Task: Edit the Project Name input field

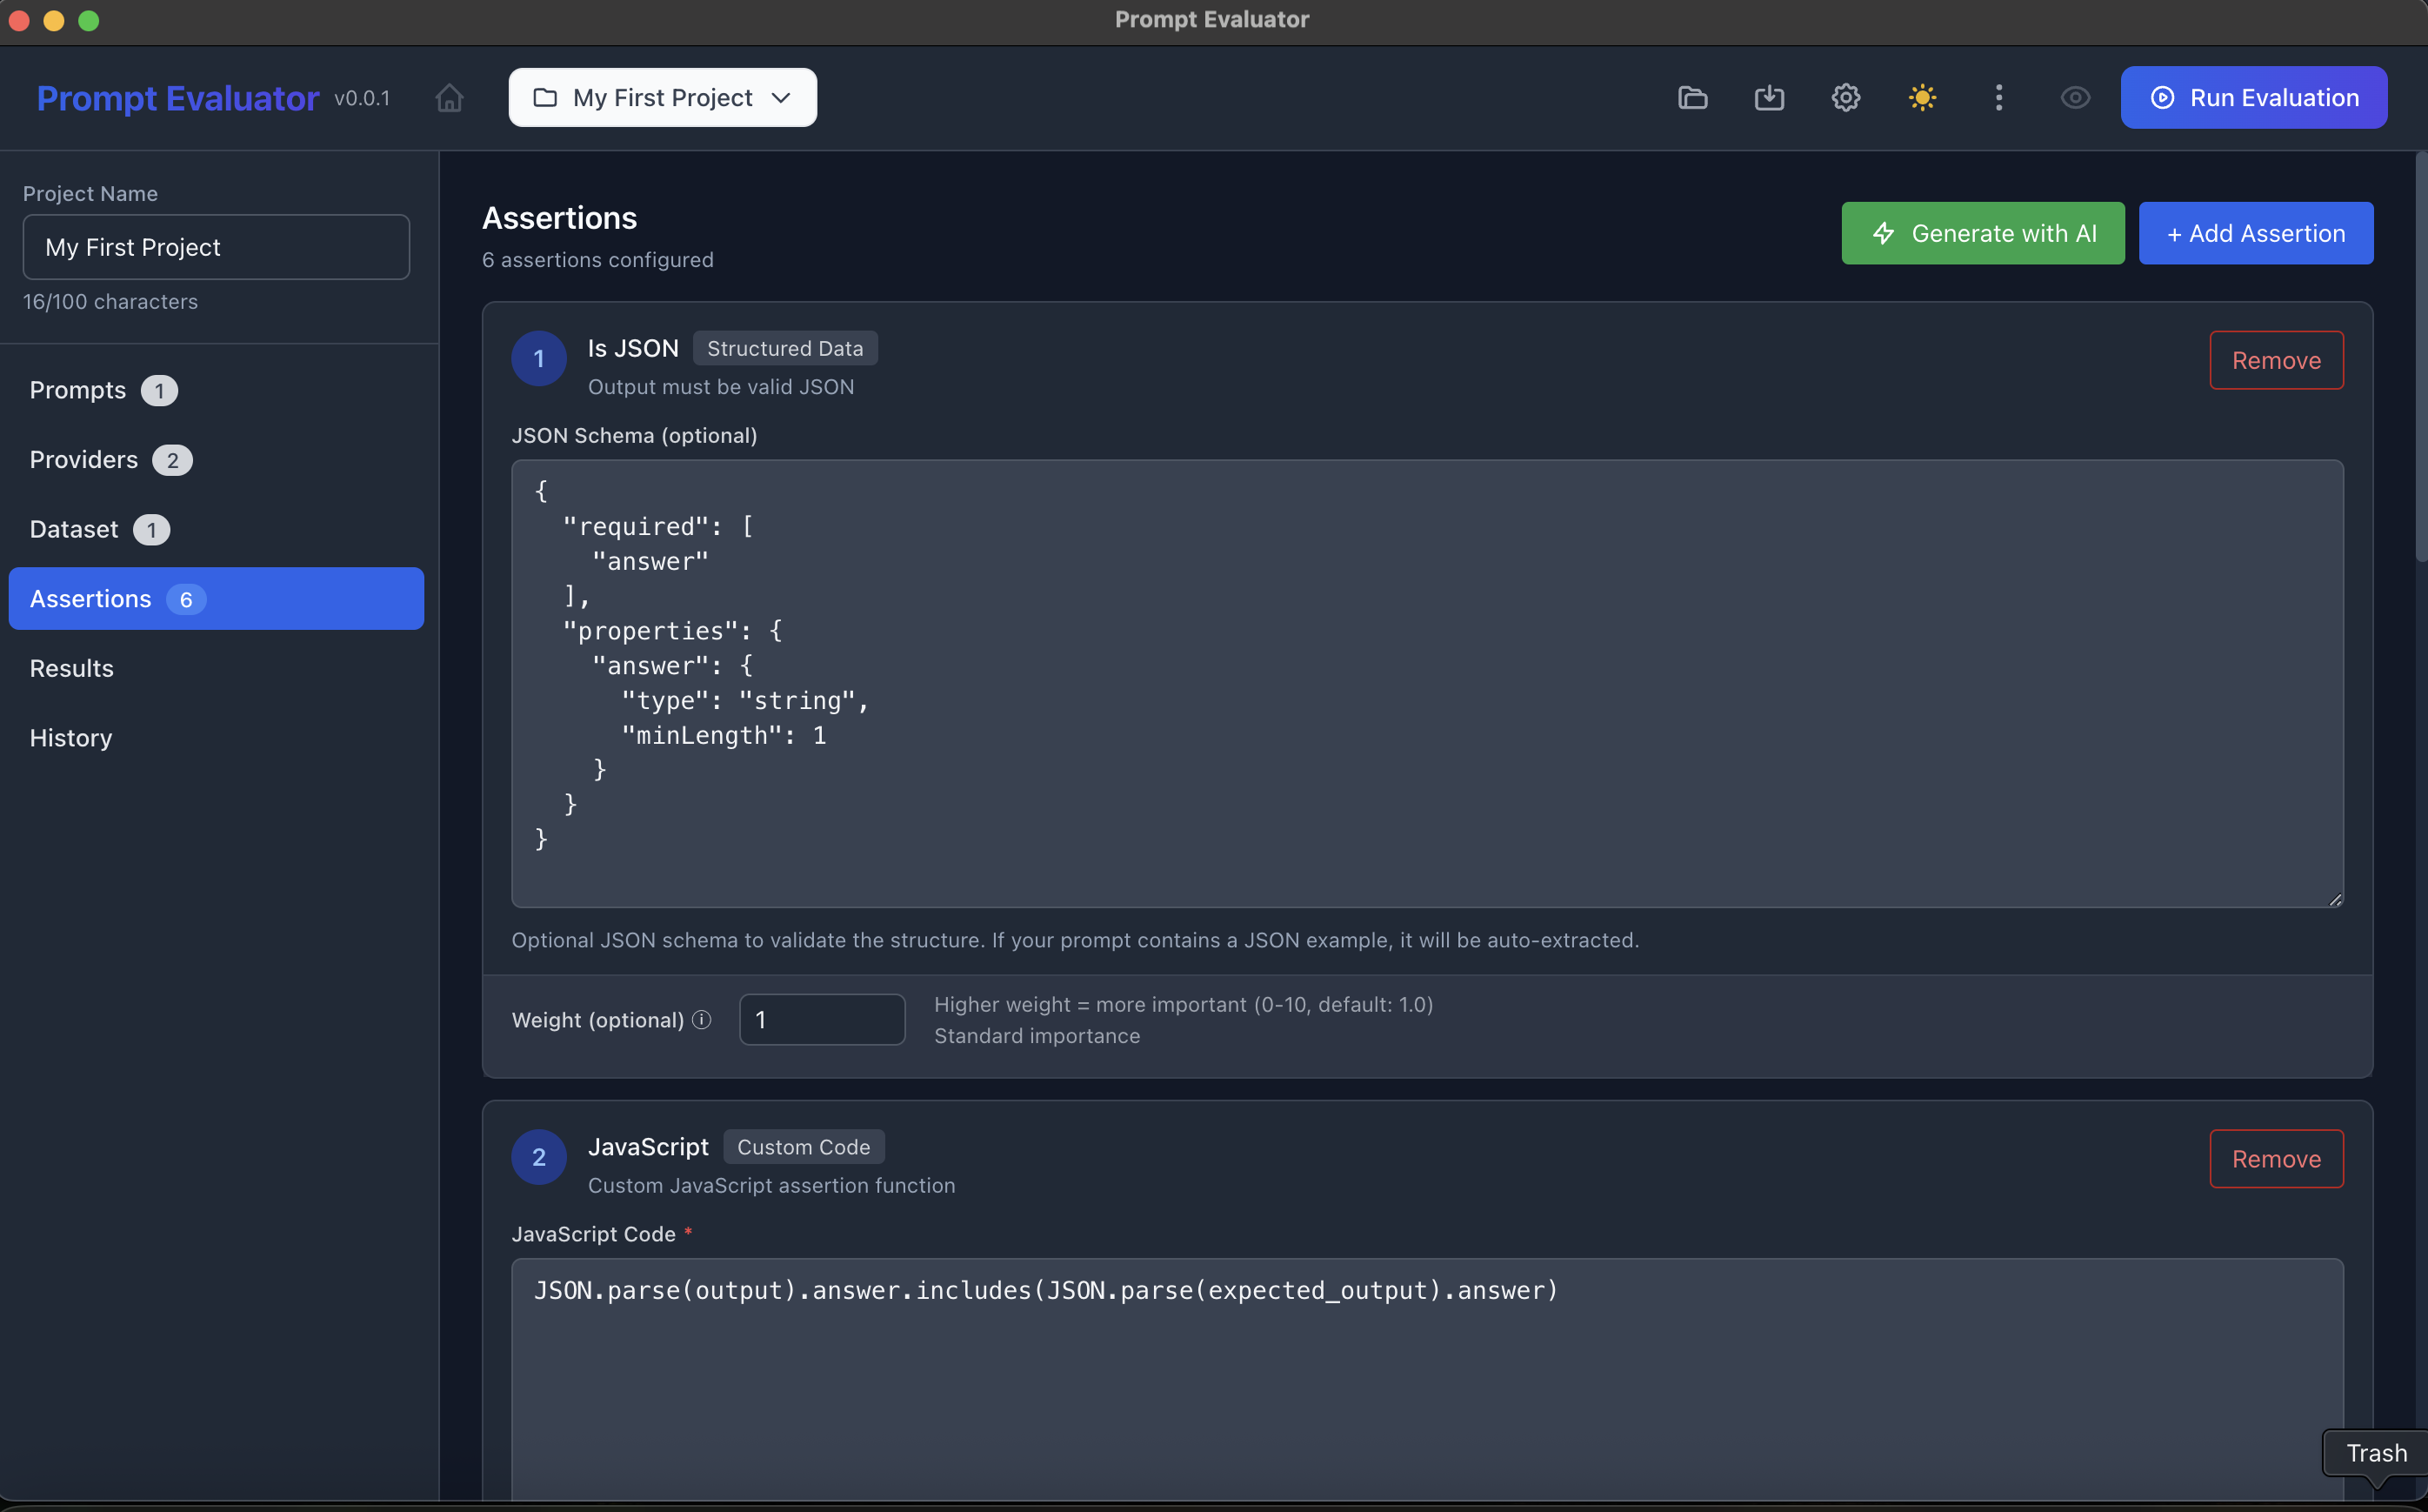Action: tap(216, 246)
